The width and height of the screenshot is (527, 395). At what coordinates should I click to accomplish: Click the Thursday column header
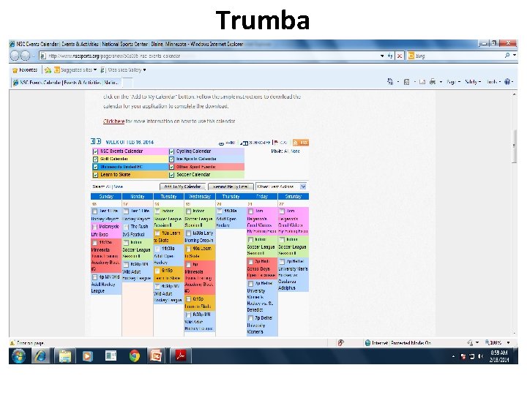231,197
